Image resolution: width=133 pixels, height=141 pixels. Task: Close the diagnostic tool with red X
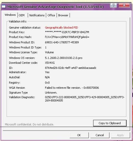[x=124, y=5]
